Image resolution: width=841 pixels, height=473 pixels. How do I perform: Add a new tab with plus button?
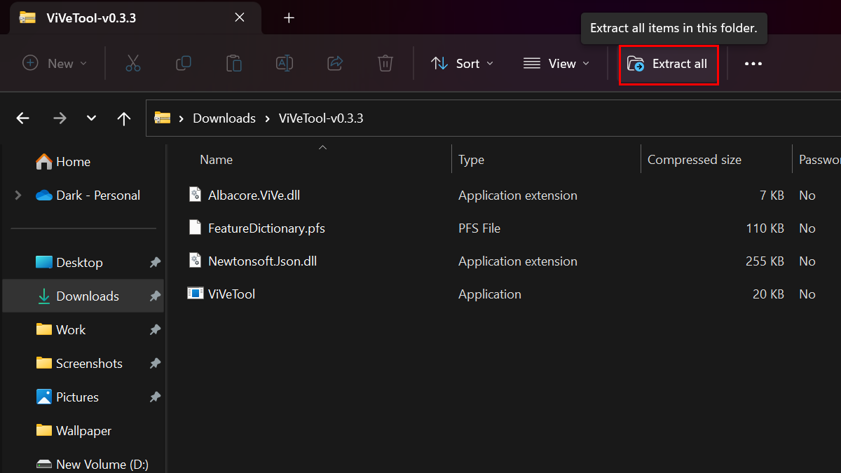tap(289, 18)
